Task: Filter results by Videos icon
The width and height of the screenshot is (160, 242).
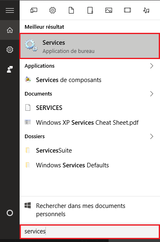Action: click(x=128, y=10)
